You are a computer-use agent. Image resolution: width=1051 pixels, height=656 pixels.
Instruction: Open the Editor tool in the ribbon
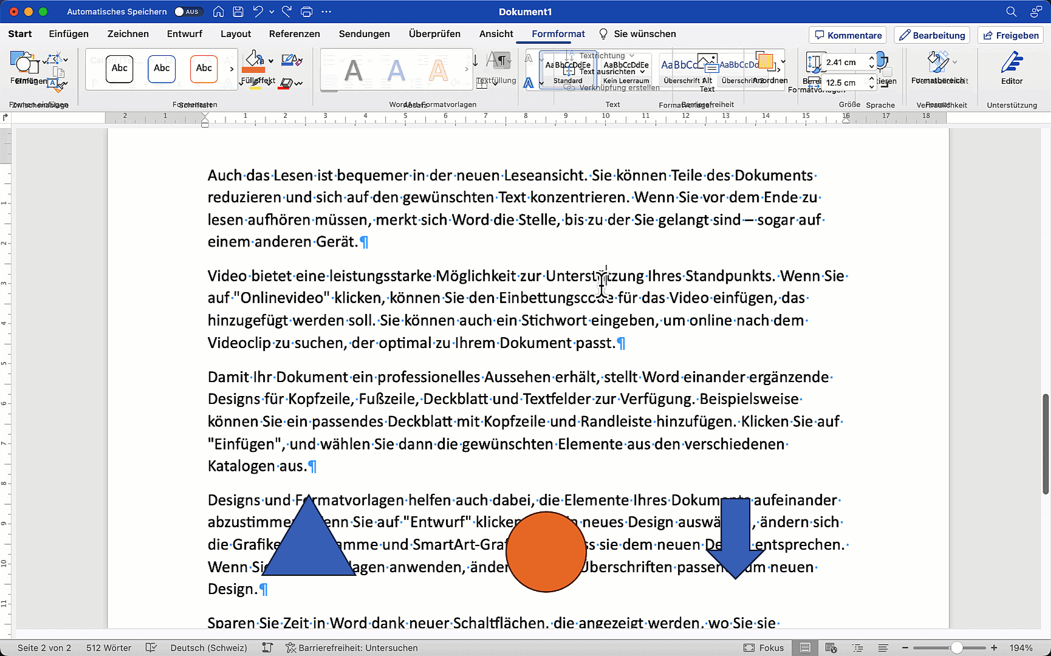(x=1012, y=68)
